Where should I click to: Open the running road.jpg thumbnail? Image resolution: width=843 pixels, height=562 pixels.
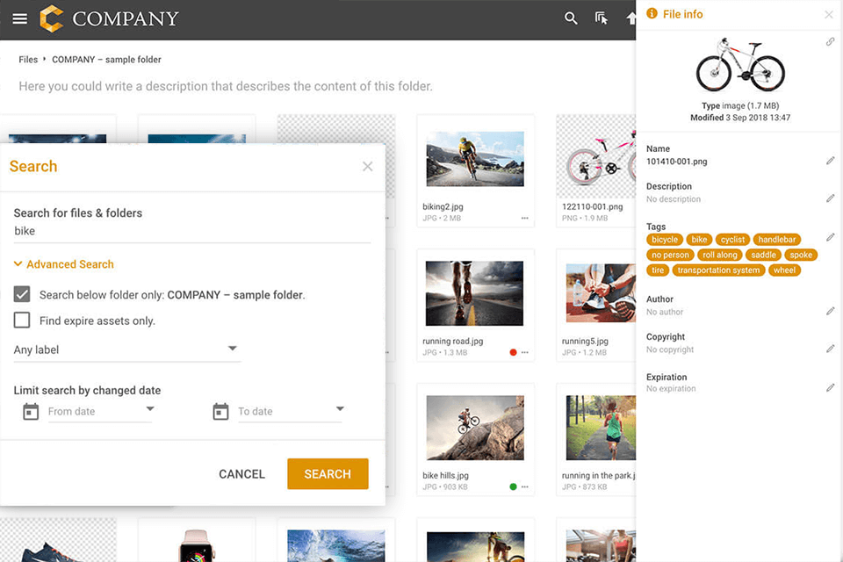pos(474,293)
